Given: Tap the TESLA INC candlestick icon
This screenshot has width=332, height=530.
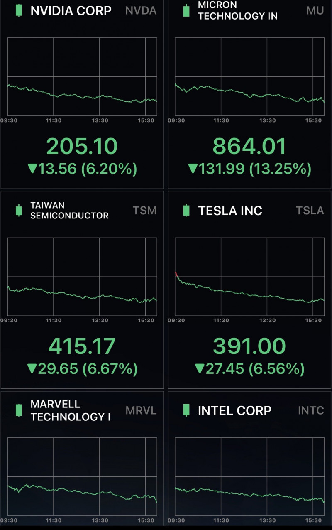Looking at the screenshot, I should click(x=186, y=210).
